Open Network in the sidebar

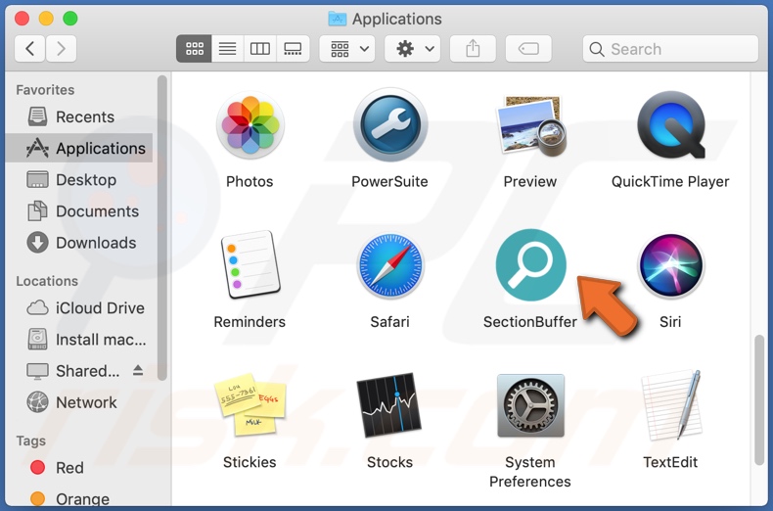coord(79,402)
